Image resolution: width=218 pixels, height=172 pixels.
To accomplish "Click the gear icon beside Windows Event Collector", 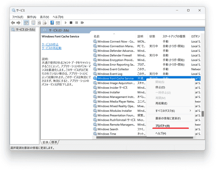I will click(x=95, y=69).
